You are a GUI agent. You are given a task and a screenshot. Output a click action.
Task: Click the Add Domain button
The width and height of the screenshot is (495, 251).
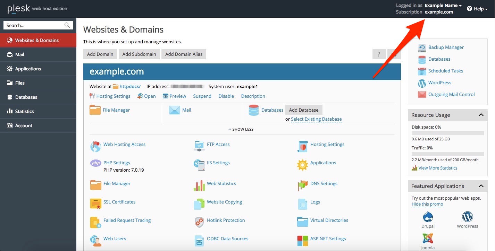[100, 54]
